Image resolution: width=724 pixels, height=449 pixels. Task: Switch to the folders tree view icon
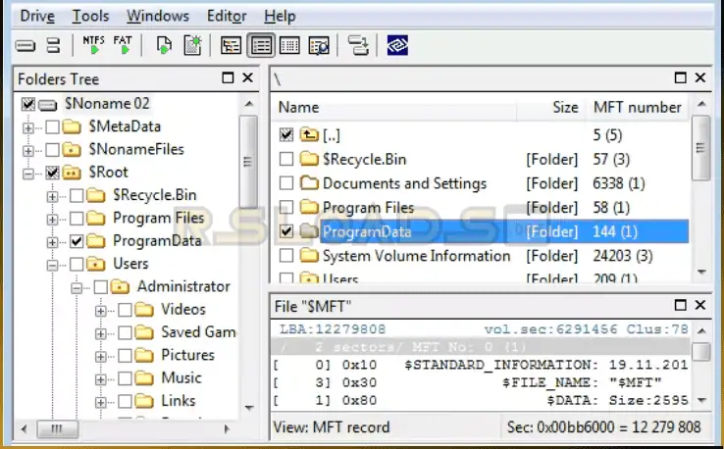coord(231,45)
